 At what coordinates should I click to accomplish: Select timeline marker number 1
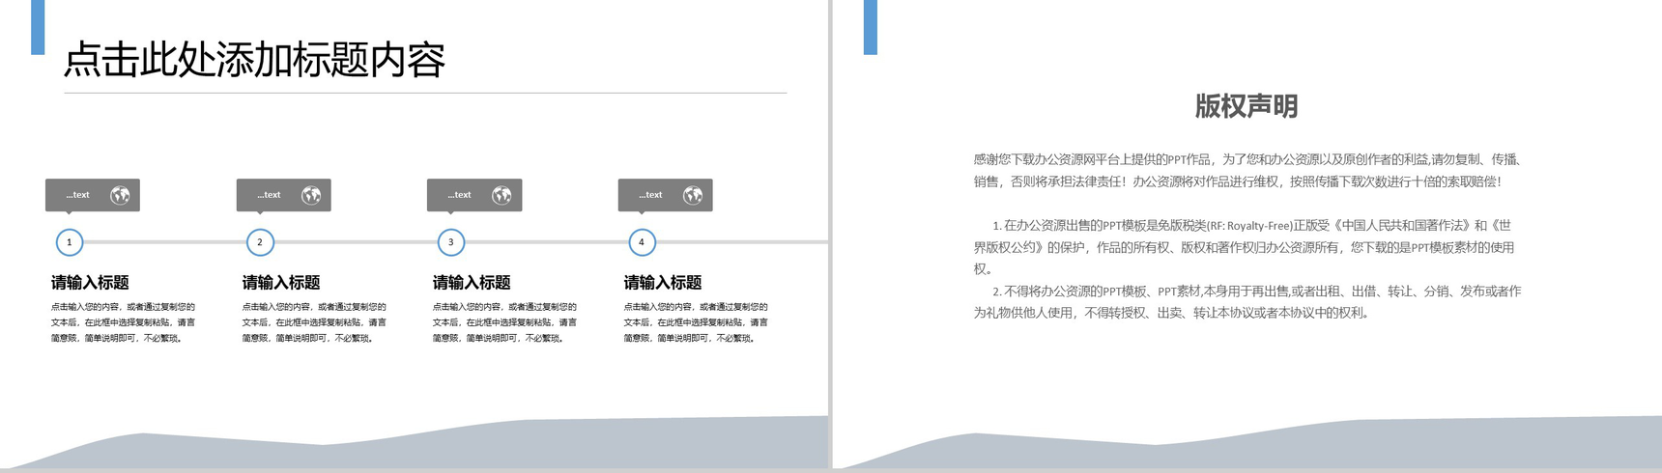pyautogui.click(x=70, y=242)
